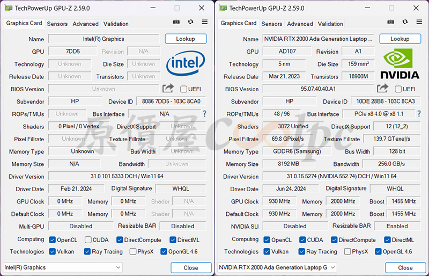Image resolution: width=429 pixels, height=276 pixels.
Task: Click the screenshot camera icon in NVIDIA window
Action: coord(391,21)
